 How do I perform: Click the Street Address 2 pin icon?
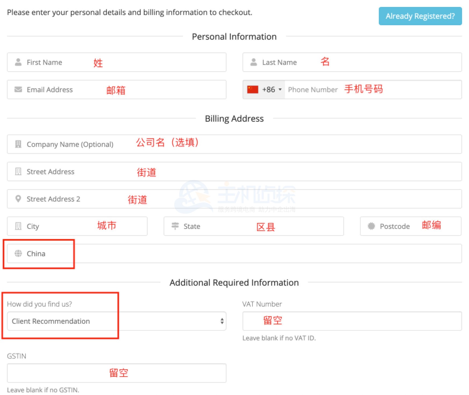point(18,199)
